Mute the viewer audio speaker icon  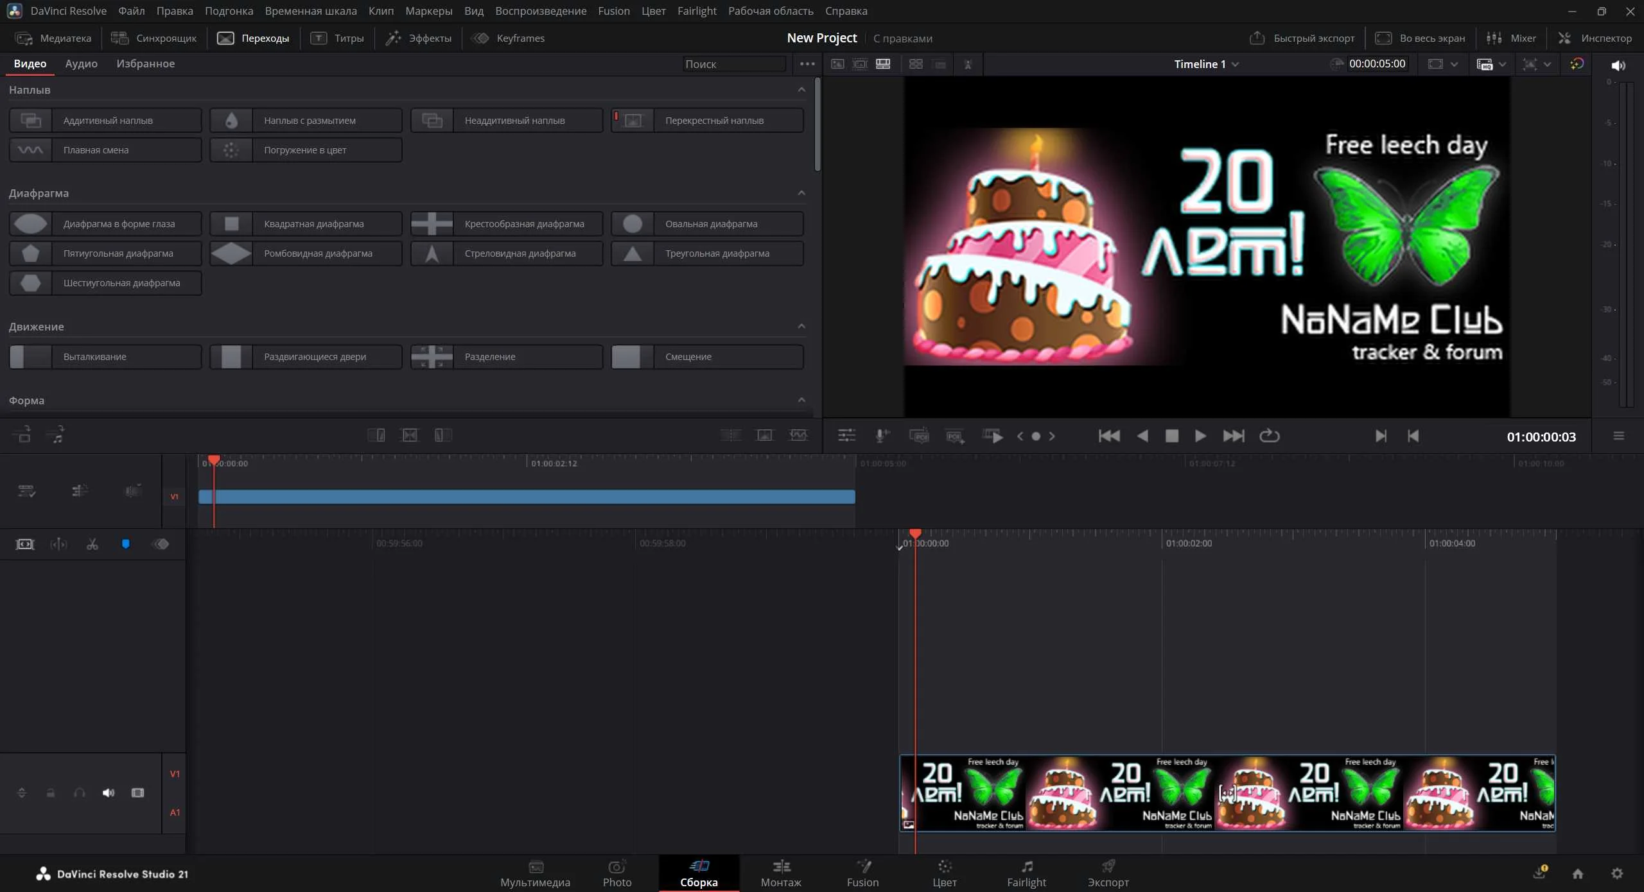[x=1618, y=65]
